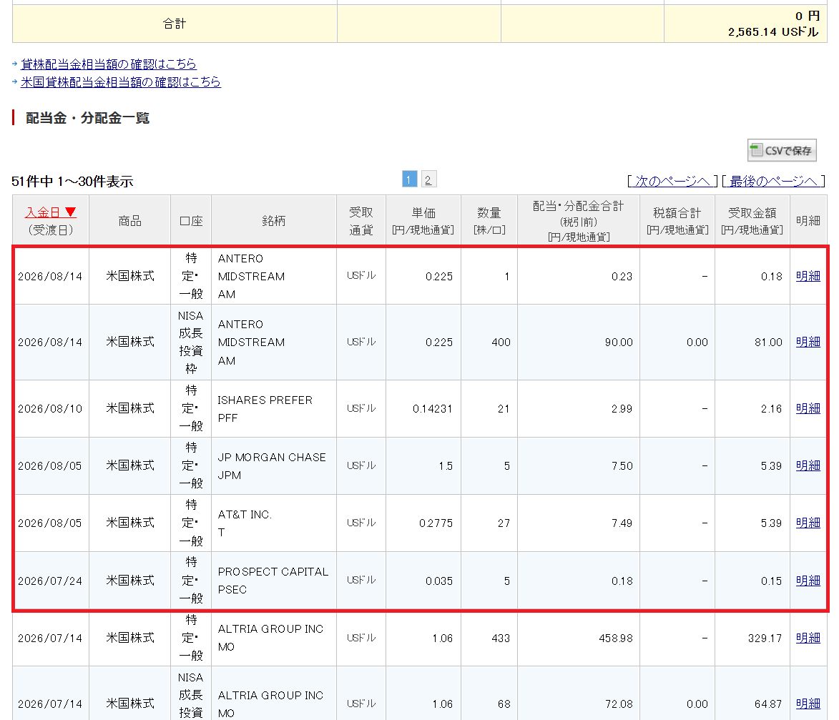Click the 2026/08/10 date cell
This screenshot has height=720, width=839.
pos(50,409)
